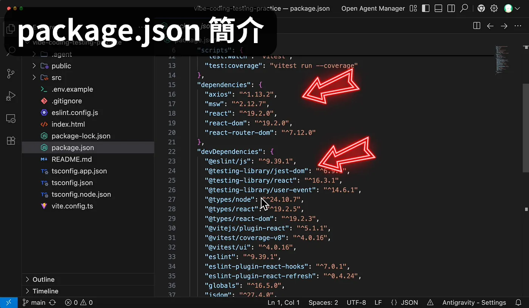This screenshot has height=308, width=529.
Task: Open package-lock.json in explorer
Action: click(x=88, y=136)
